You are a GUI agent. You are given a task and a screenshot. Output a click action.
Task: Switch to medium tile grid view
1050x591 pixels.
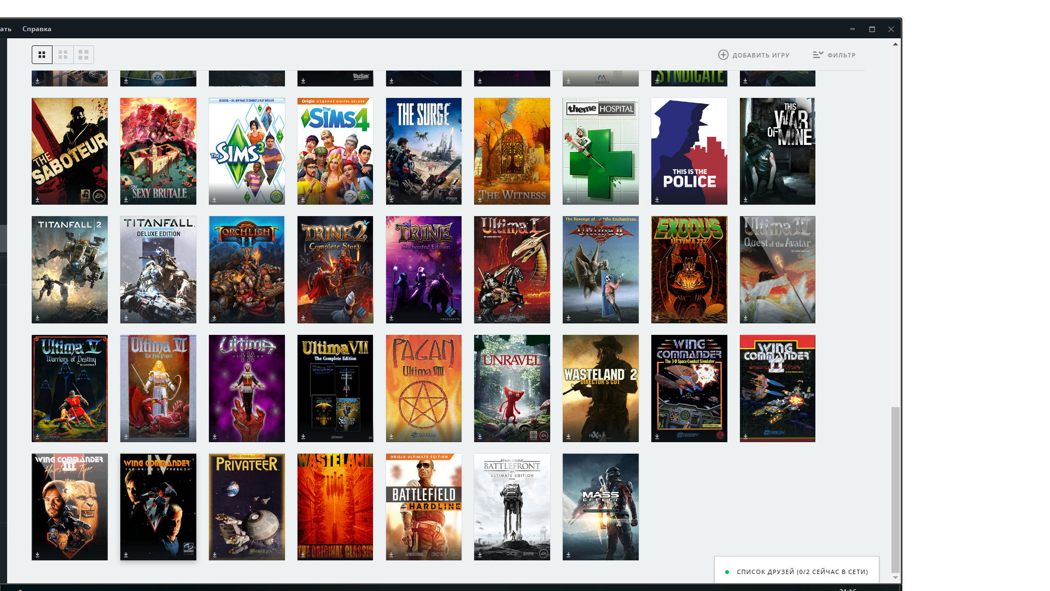click(x=63, y=55)
